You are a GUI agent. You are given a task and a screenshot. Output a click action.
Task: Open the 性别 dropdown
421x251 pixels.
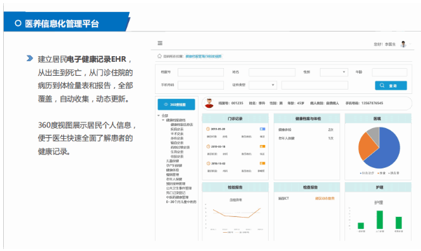tap(334, 72)
